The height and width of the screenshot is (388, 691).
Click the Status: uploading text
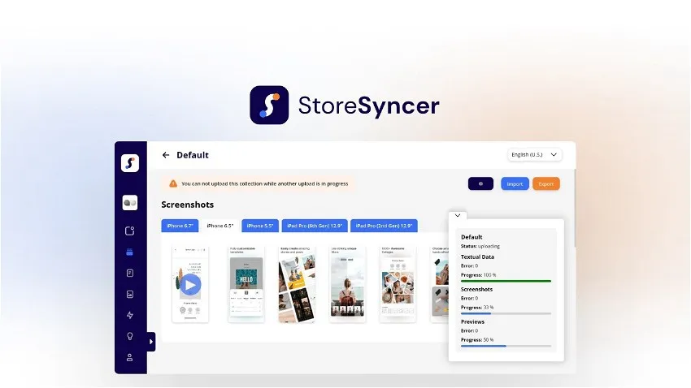click(x=480, y=246)
